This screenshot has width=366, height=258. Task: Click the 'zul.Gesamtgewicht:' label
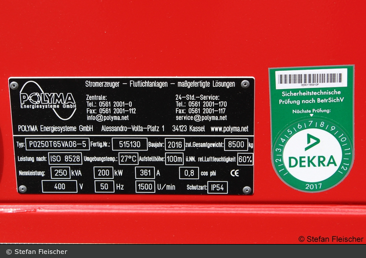pyautogui.click(x=204, y=145)
